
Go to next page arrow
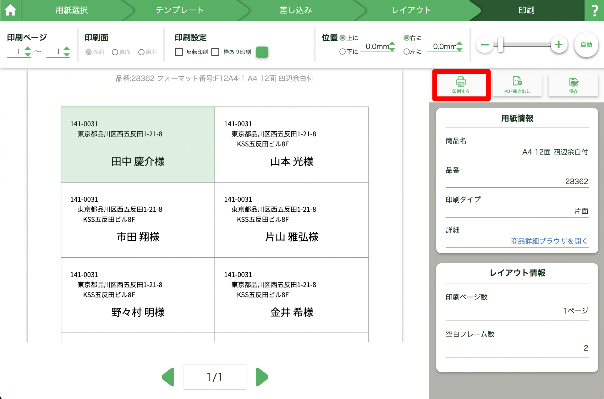point(262,377)
